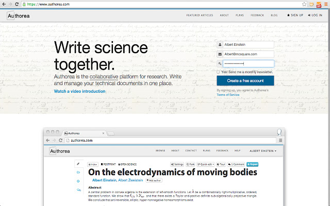Image resolution: width=330 pixels, height=206 pixels.
Task: Click the address bar showing https://www.authorea.com
Action: pos(164,4)
